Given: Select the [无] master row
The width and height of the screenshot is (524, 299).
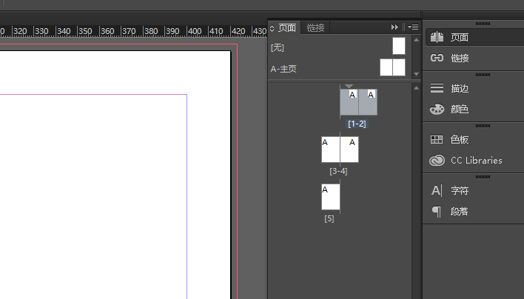Looking at the screenshot, I should [x=339, y=47].
